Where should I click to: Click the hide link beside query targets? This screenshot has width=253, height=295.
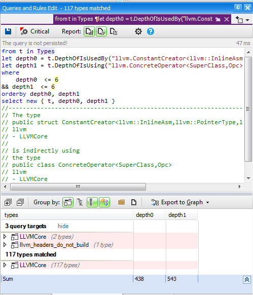(63, 226)
